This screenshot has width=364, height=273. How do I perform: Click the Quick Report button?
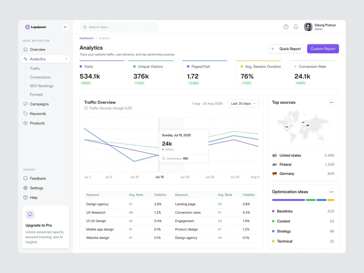[286, 49]
